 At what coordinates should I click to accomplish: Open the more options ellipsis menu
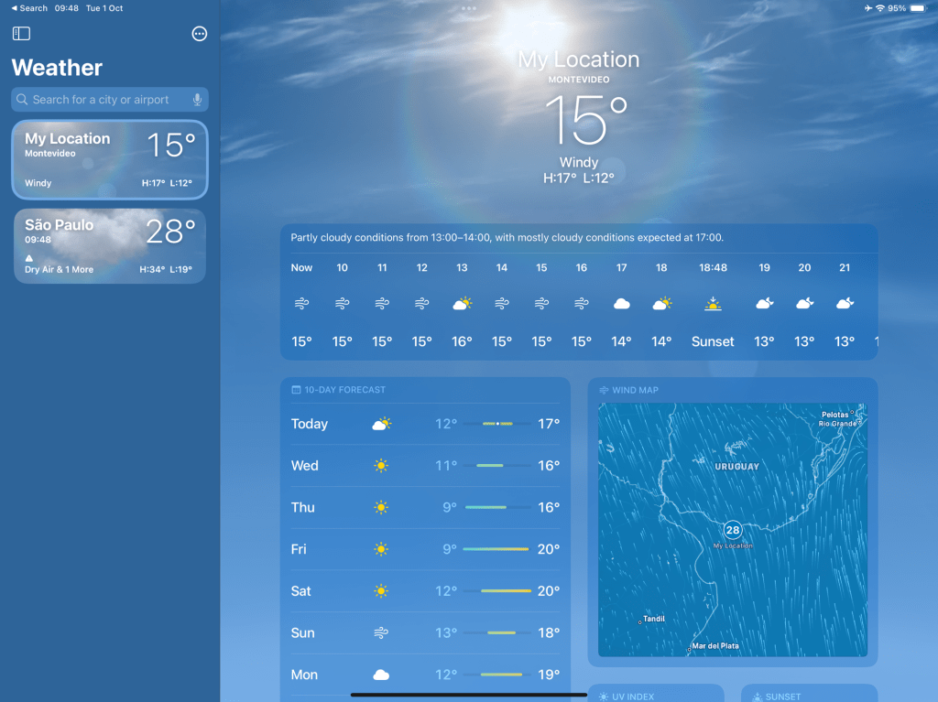[199, 34]
